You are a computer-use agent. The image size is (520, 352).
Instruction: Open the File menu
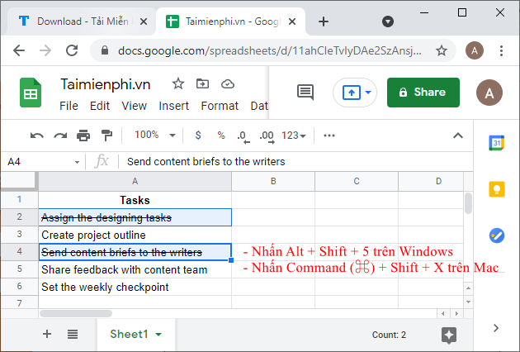(x=69, y=106)
